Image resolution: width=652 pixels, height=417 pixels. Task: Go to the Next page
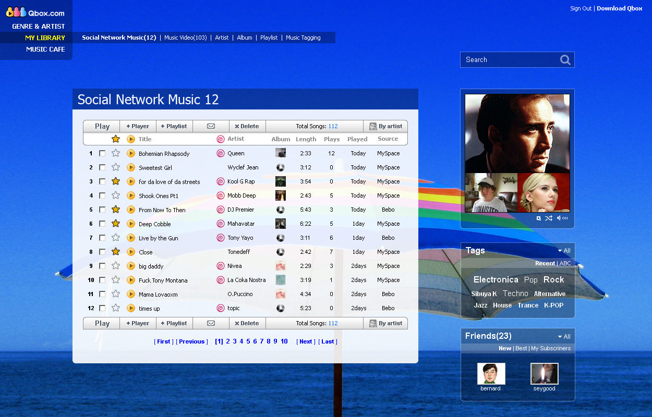click(306, 341)
